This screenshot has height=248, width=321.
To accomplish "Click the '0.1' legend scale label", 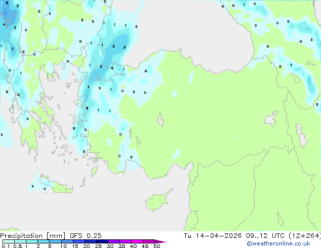I will pos(6,246).
